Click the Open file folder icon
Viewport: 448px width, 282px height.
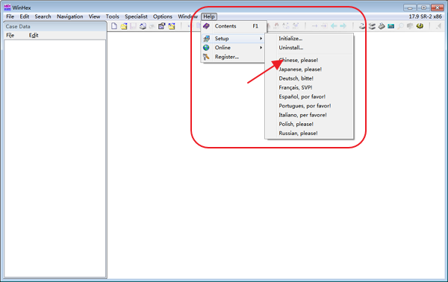[124, 26]
